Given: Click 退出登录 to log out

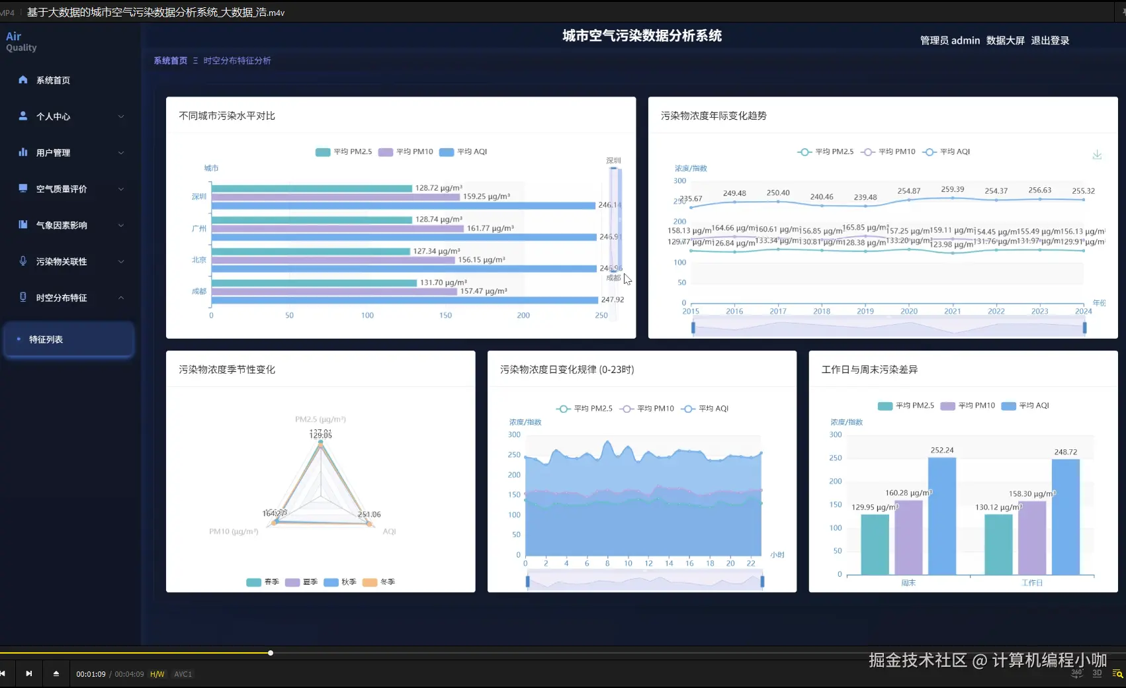Looking at the screenshot, I should pos(1051,40).
